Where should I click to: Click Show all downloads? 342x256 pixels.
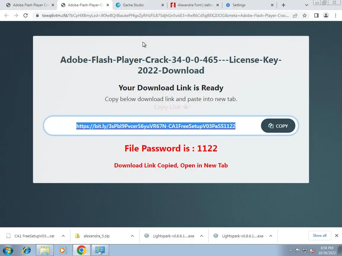tap(319, 236)
